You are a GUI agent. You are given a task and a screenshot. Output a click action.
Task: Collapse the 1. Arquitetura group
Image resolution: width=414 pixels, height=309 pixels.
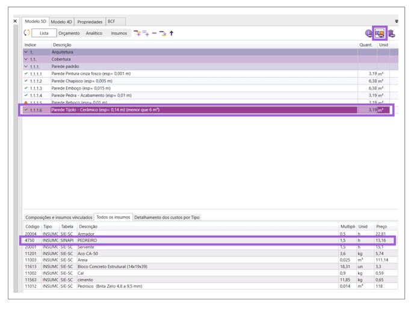[x=26, y=52]
